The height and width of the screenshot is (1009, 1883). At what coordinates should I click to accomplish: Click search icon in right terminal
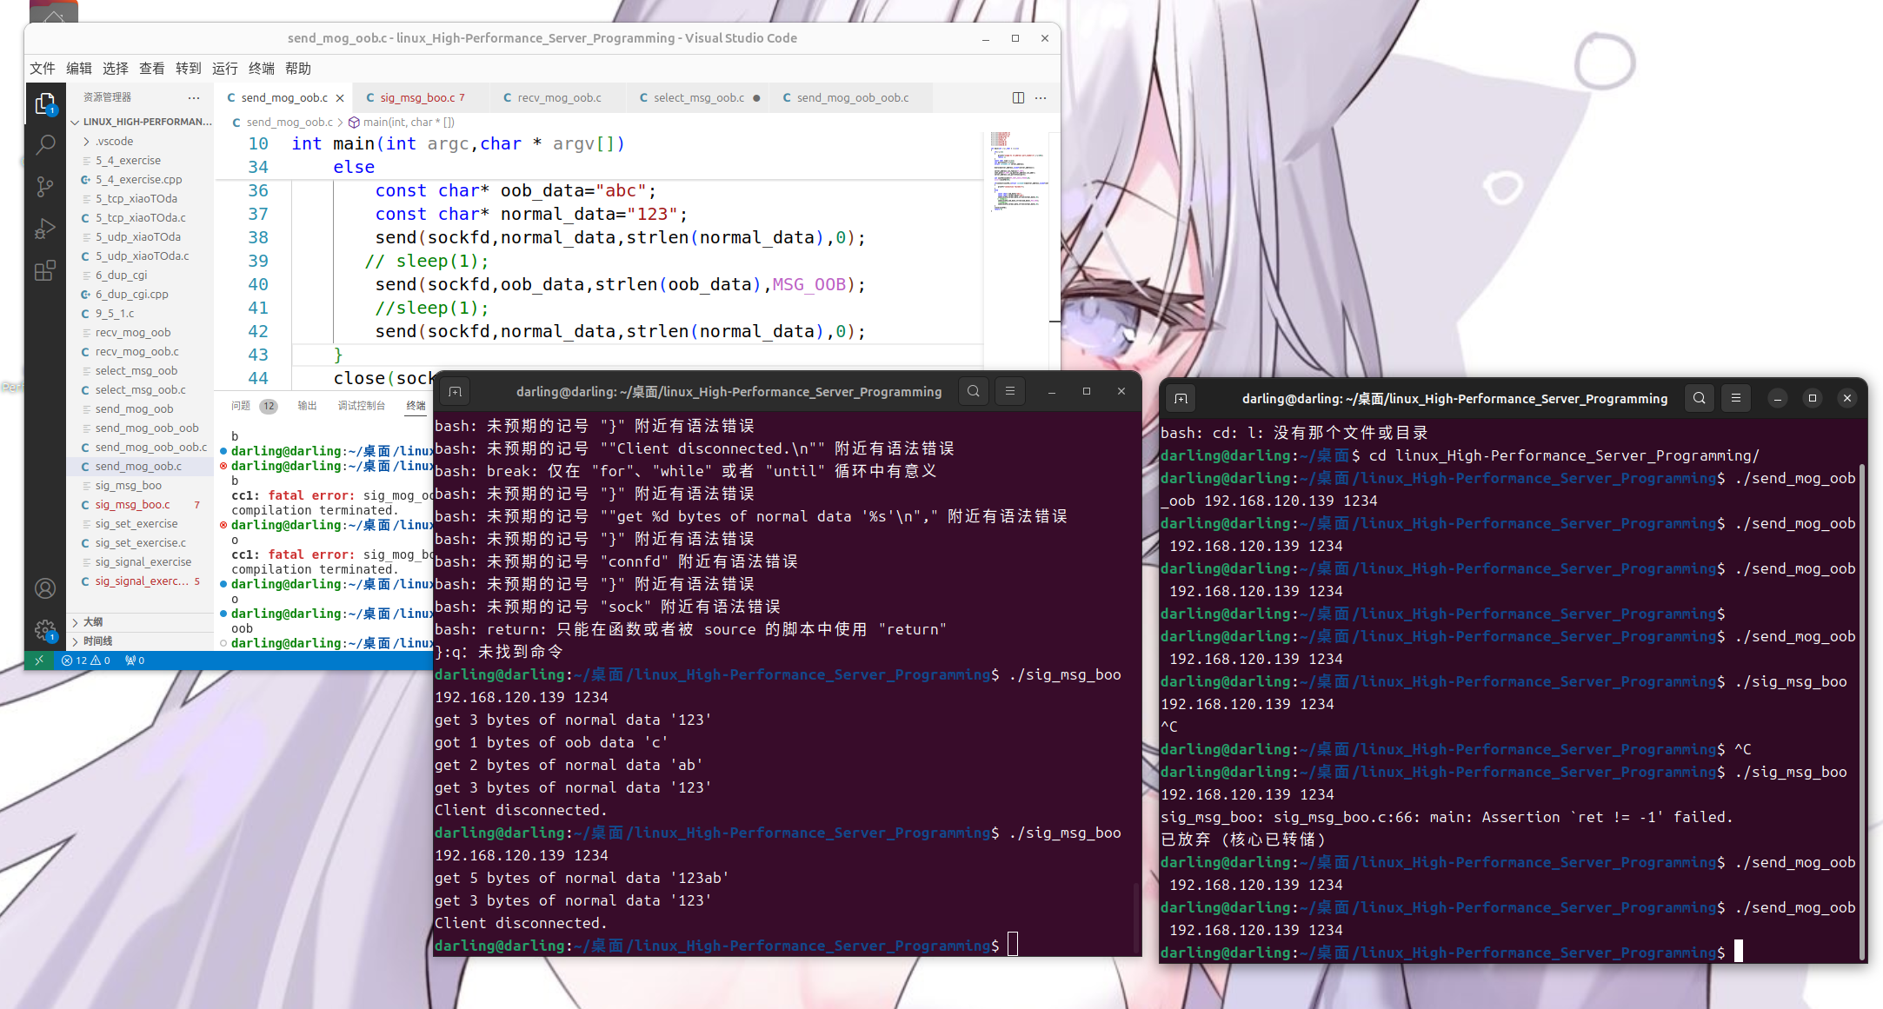coord(1700,399)
